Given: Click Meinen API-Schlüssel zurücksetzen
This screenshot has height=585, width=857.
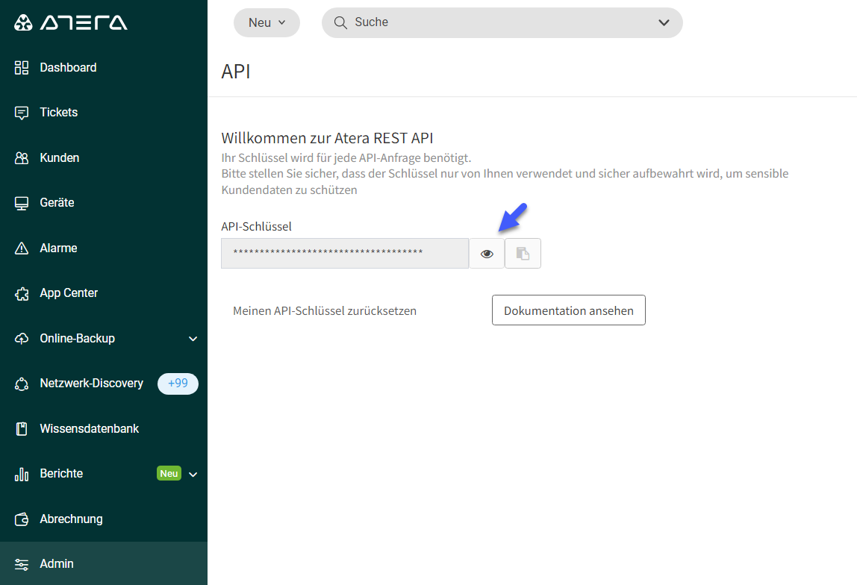Looking at the screenshot, I should click(x=325, y=311).
